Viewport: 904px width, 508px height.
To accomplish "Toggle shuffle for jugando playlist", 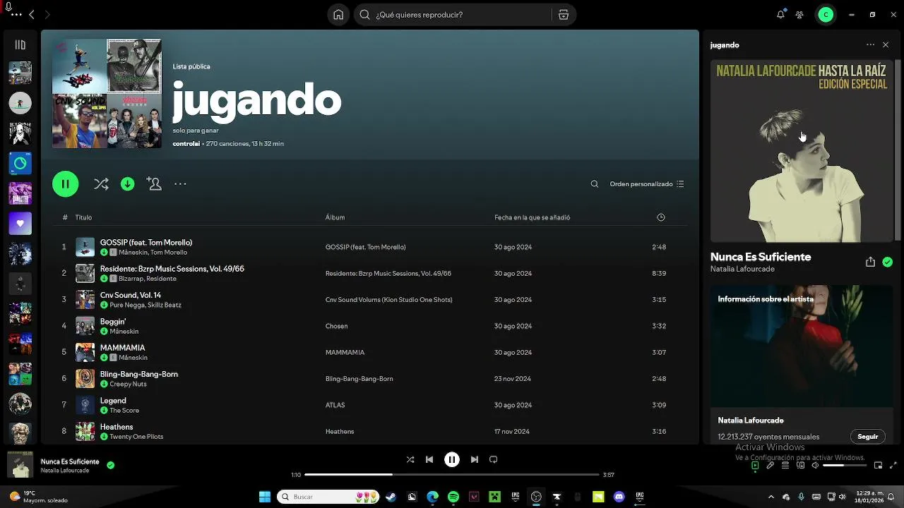I will [101, 184].
